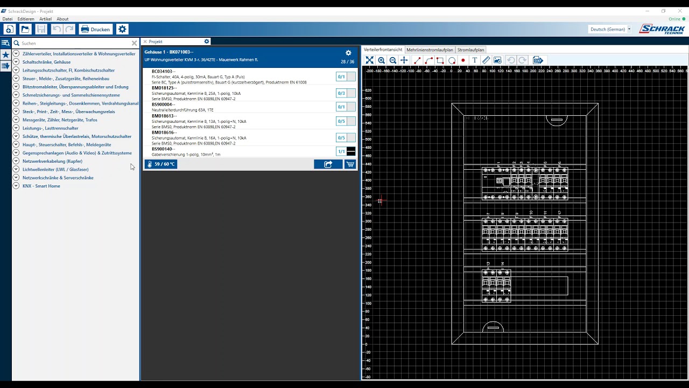The width and height of the screenshot is (689, 388).
Task: Click the 59 / 60 °C temperature indicator
Action: [161, 164]
